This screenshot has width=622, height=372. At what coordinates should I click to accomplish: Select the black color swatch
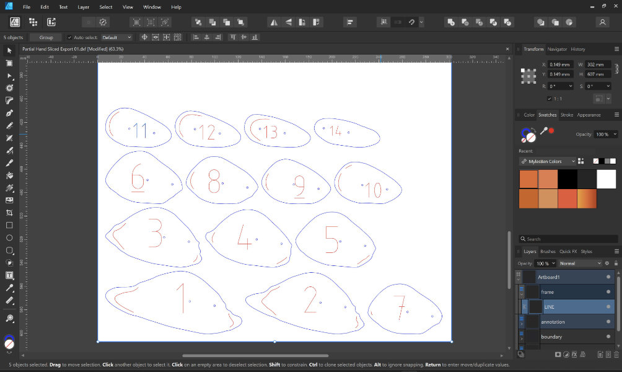(567, 179)
